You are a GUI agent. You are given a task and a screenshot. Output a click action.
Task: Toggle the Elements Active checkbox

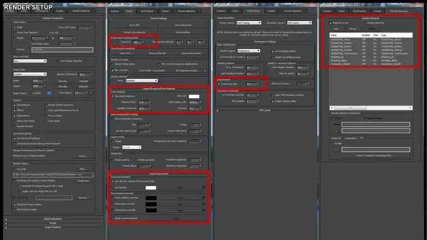[x=330, y=23]
